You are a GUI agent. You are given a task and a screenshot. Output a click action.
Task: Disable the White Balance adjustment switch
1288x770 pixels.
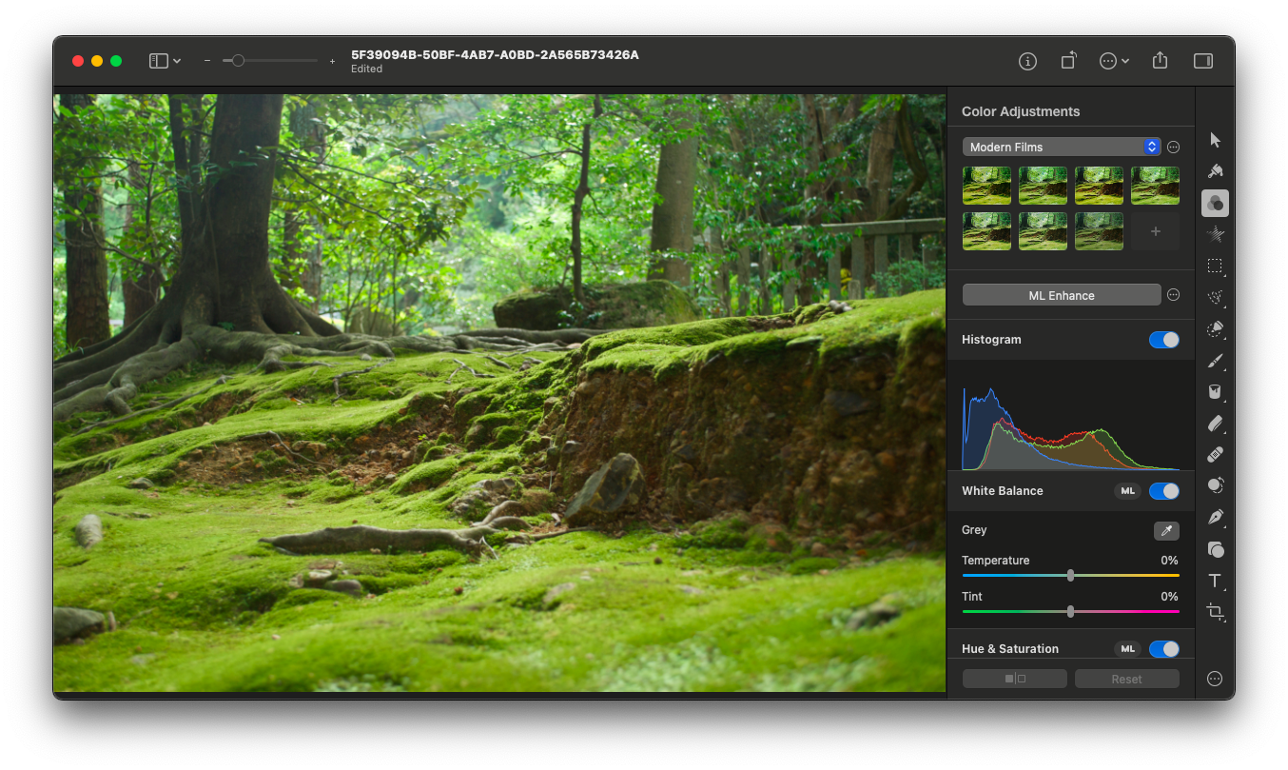tap(1163, 491)
